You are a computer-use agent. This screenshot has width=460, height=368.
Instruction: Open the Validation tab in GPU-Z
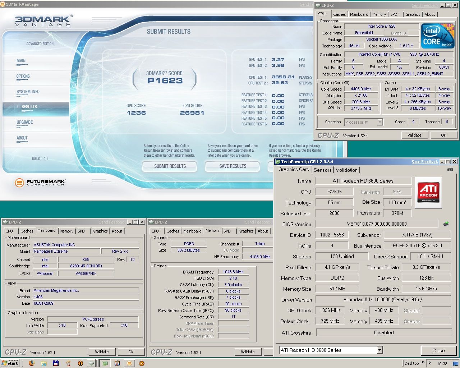[x=346, y=170]
